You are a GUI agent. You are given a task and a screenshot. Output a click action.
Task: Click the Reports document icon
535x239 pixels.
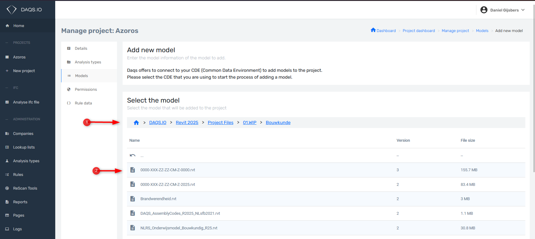(7, 202)
